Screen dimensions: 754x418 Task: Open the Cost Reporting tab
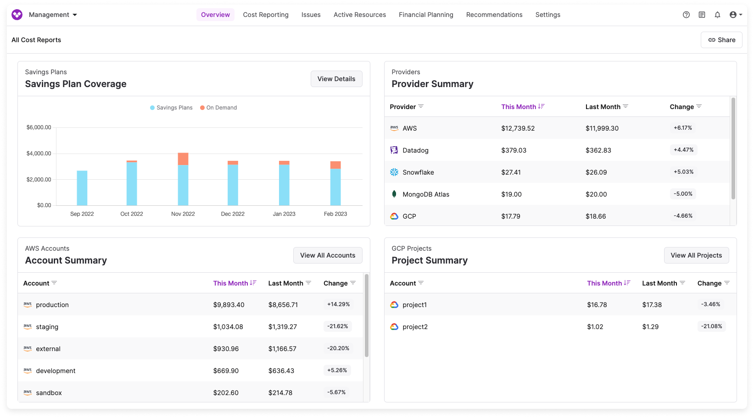tap(266, 15)
